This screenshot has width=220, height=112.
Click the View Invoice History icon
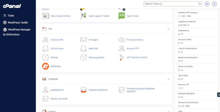point(46,16)
